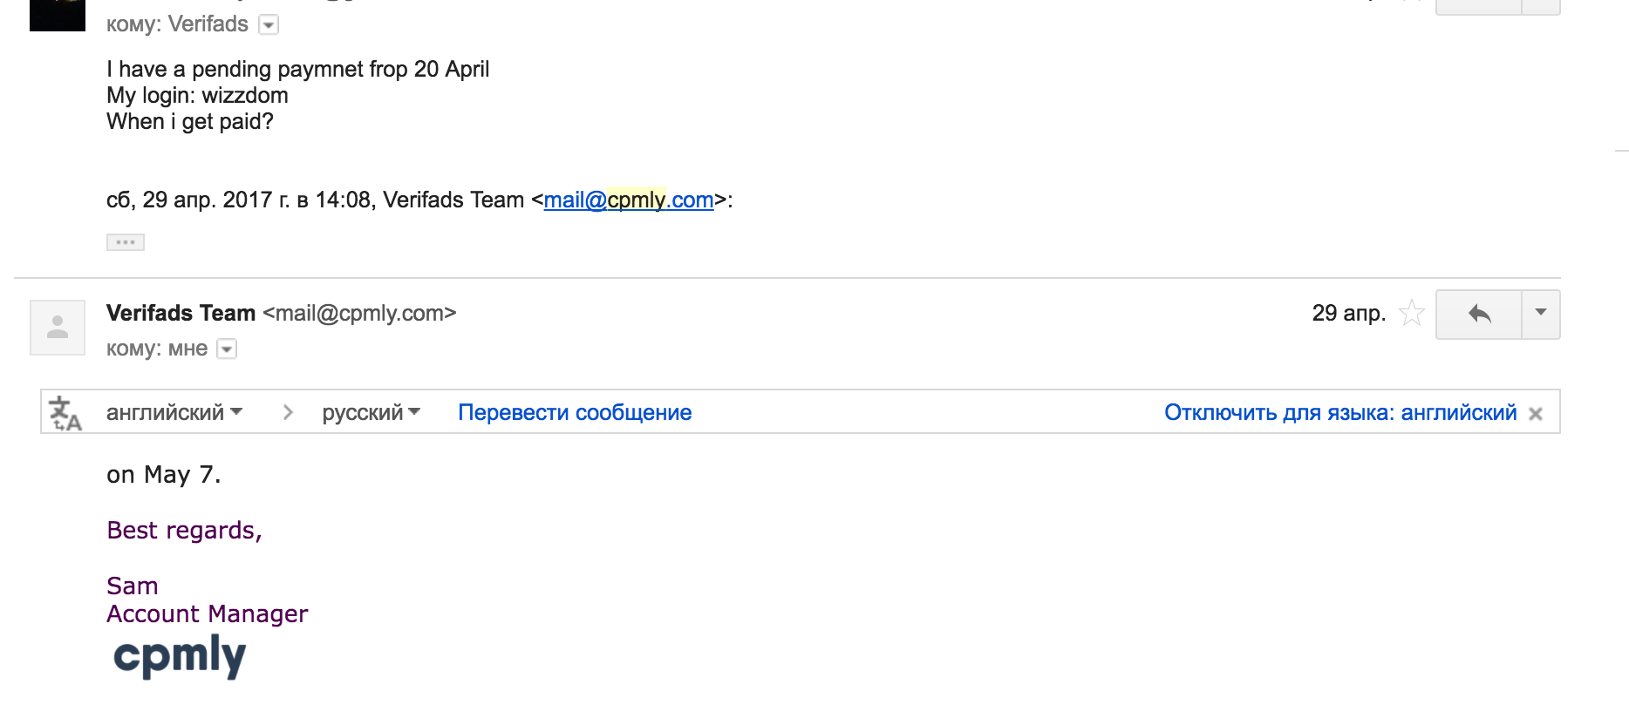Show trimmed content with the three dots button
This screenshot has width=1629, height=725.
pos(126,242)
